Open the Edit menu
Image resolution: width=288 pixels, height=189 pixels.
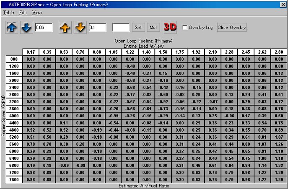tap(23, 13)
